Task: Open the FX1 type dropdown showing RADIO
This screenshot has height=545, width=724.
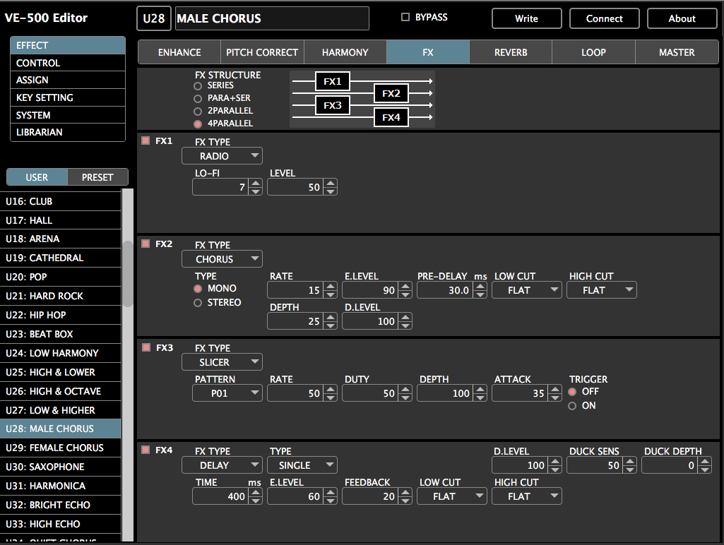Action: point(222,155)
